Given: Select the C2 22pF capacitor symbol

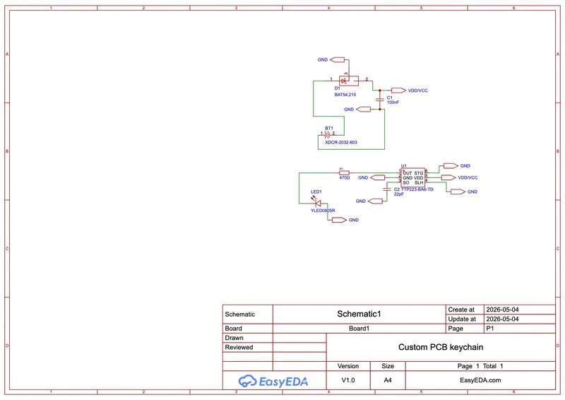Looking at the screenshot, I should 387,189.
